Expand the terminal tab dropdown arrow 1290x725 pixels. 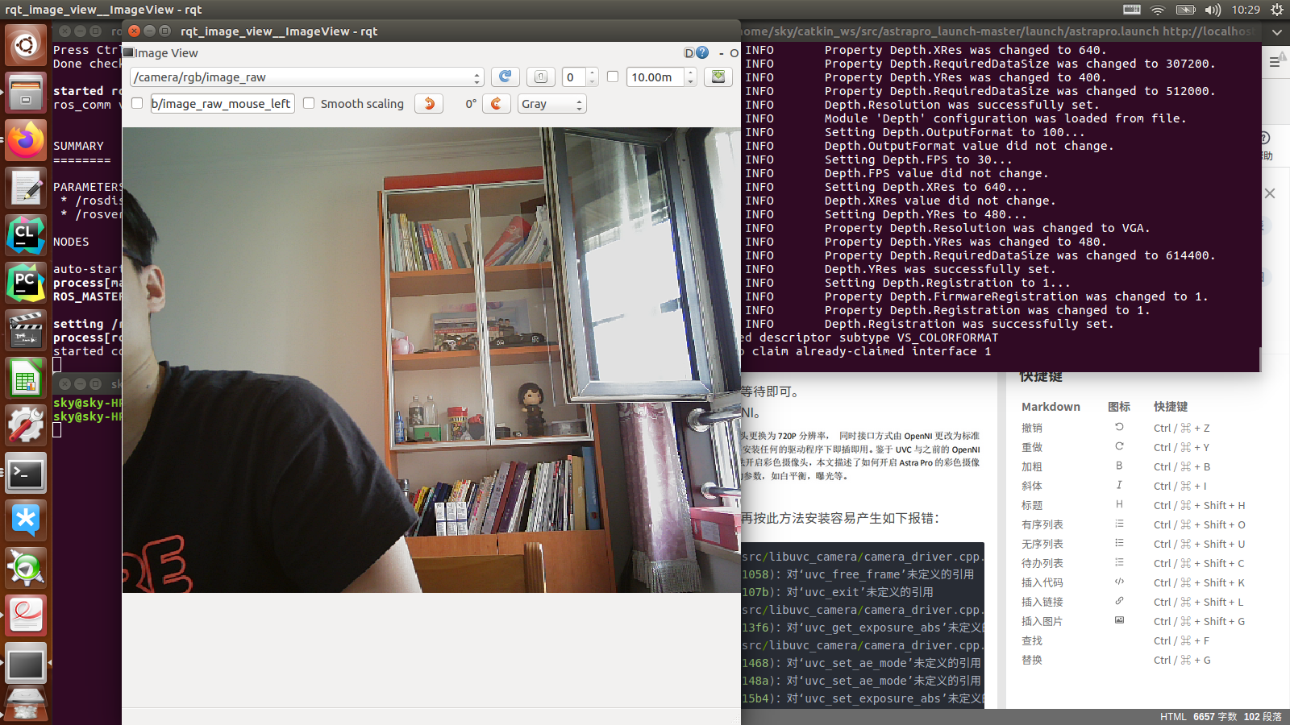1277,32
